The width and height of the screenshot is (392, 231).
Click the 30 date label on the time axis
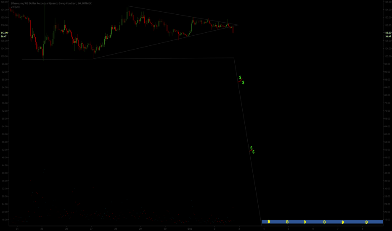165,229
